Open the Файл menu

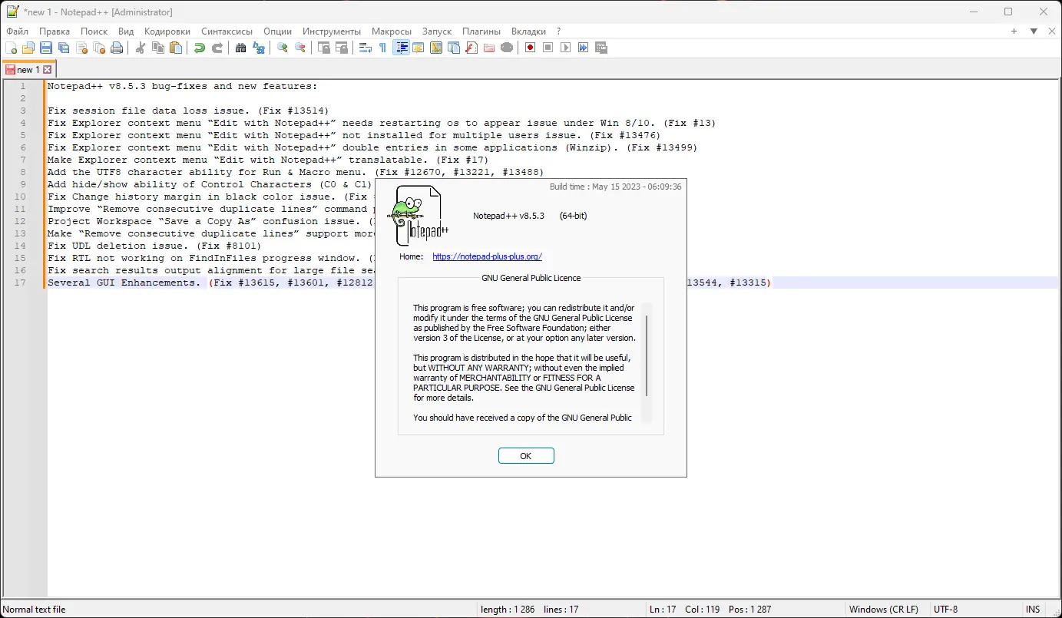[x=16, y=31]
